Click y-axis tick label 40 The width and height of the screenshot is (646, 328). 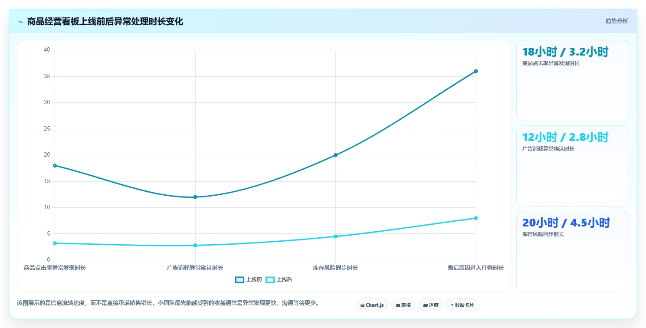pos(47,50)
